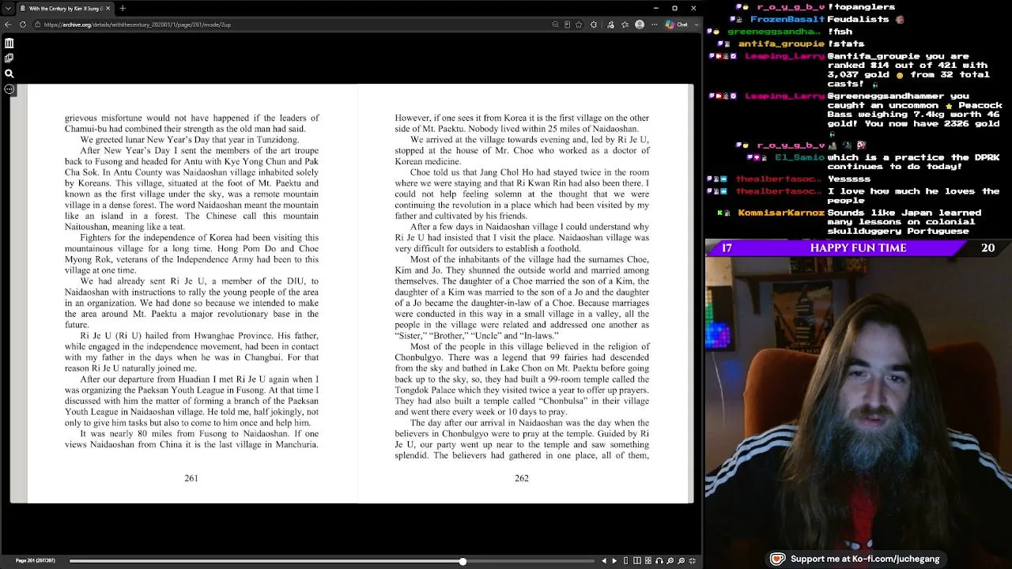This screenshot has width=1012, height=569.
Task: Reload the archive.org page
Action: (x=23, y=24)
